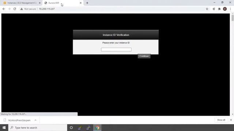Open the Extensions puzzle icon

click(x=219, y=9)
